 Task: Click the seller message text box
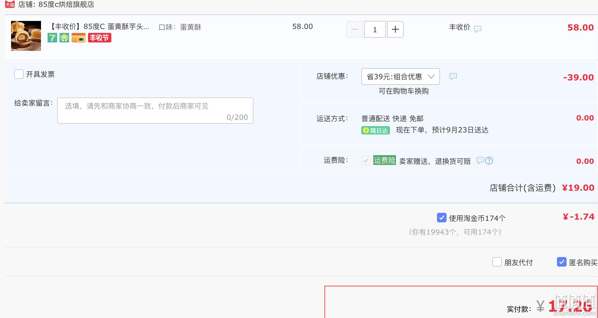pyautogui.click(x=155, y=111)
